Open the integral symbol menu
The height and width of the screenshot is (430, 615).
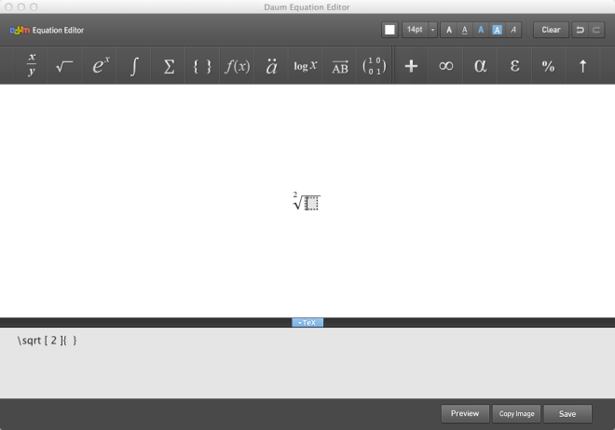coord(134,65)
